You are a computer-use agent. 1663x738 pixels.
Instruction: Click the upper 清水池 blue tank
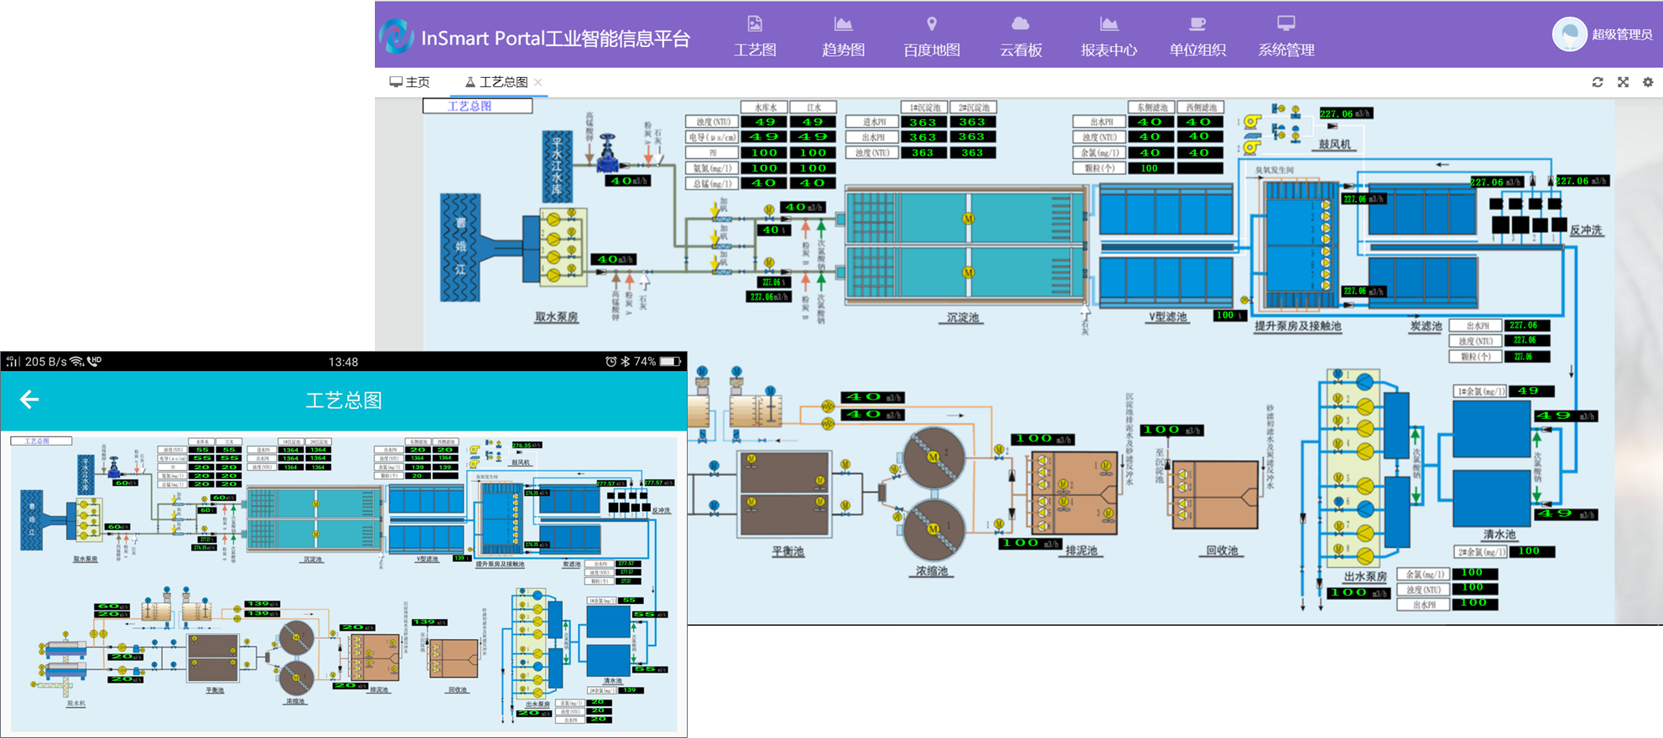click(1491, 430)
